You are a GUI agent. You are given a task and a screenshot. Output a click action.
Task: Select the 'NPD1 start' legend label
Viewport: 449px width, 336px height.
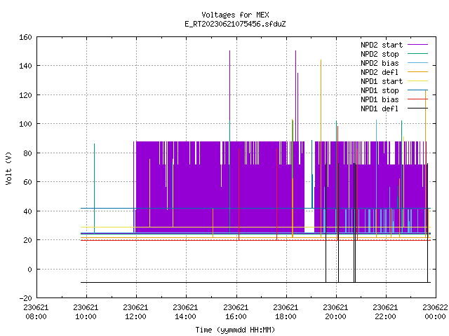[x=382, y=81]
